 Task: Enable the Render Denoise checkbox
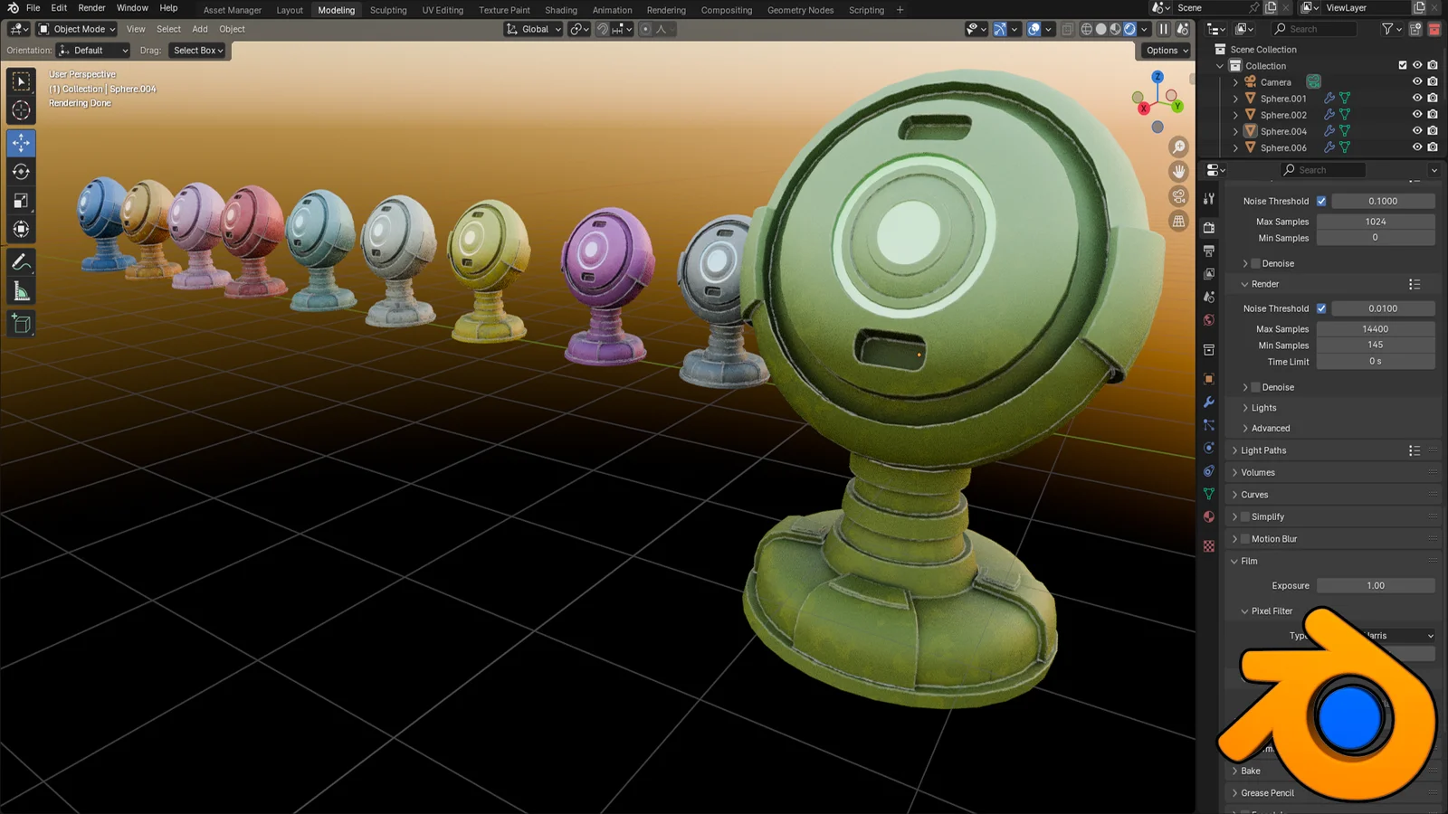click(1255, 387)
